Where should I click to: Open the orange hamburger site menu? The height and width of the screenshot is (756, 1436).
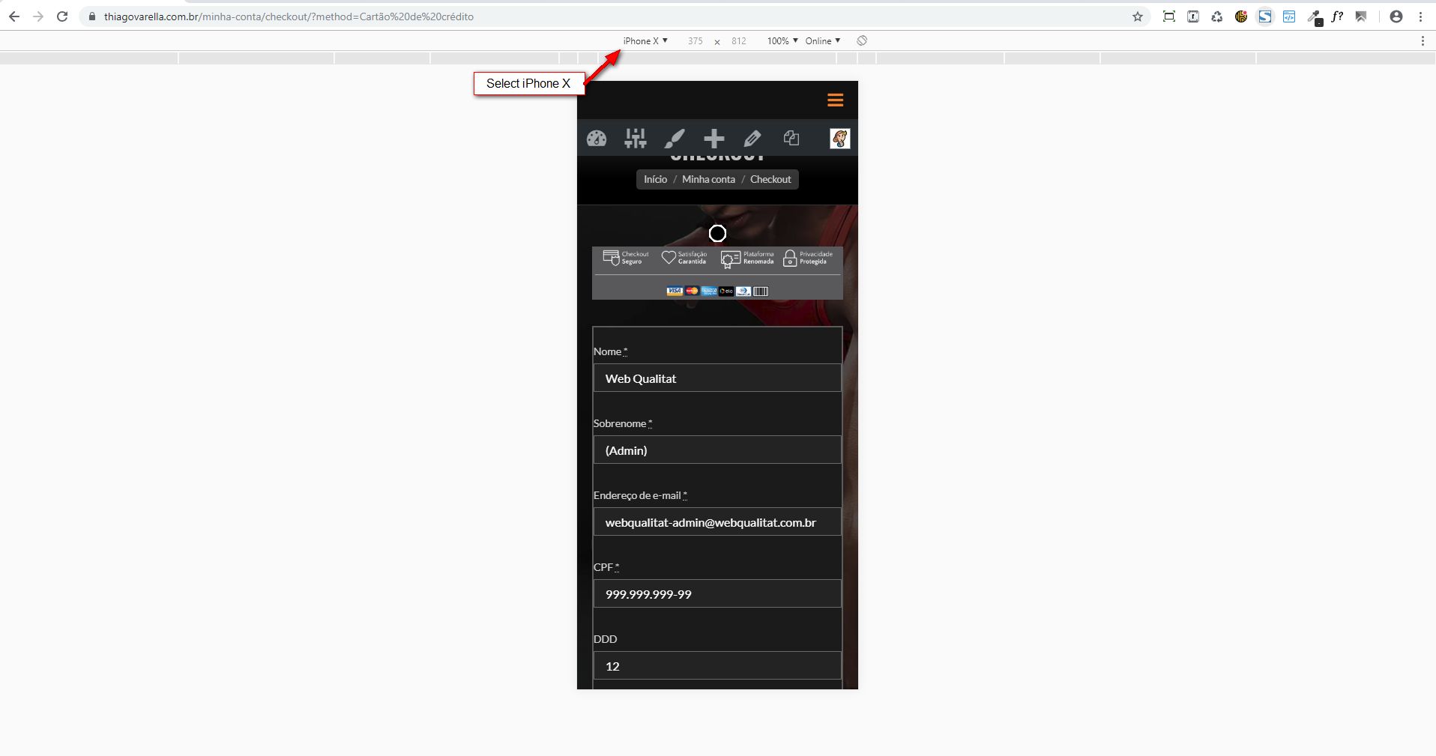835,100
